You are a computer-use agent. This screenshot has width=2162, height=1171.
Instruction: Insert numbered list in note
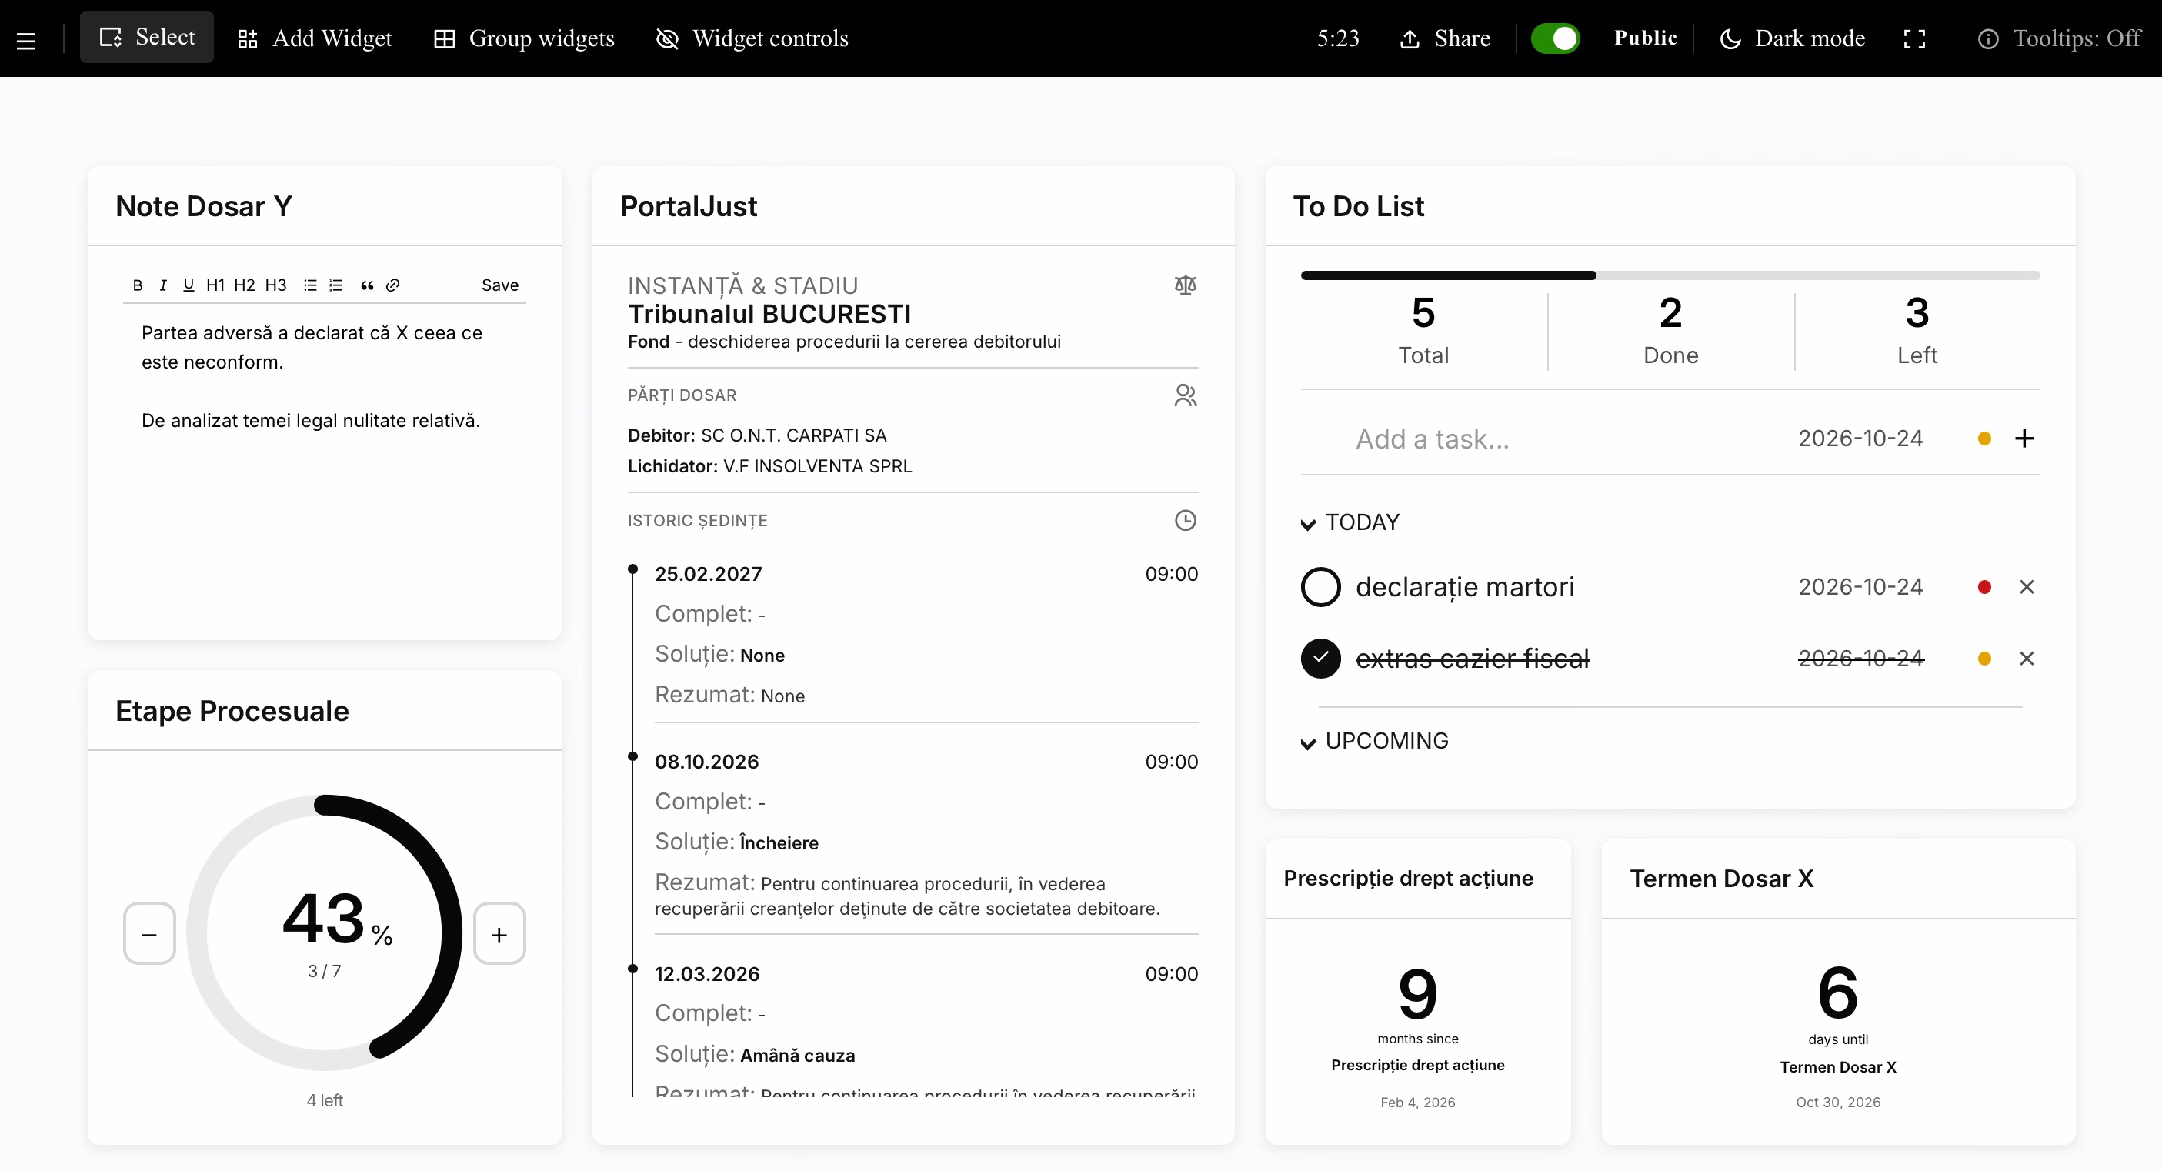pyautogui.click(x=335, y=285)
